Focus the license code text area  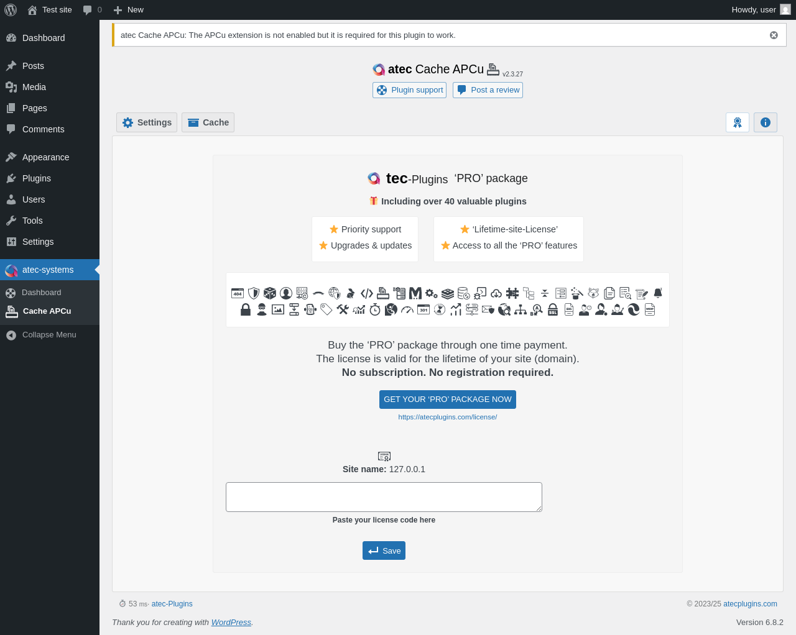coord(384,497)
